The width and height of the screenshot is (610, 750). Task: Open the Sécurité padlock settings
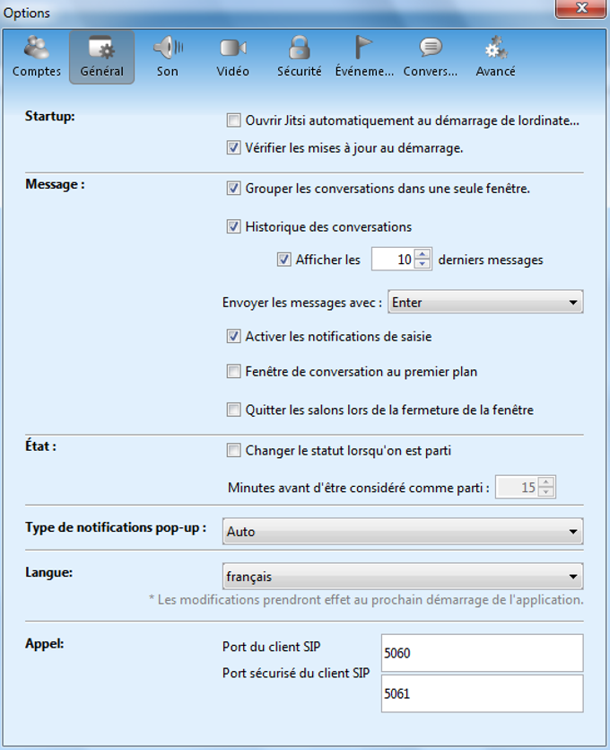(x=299, y=57)
